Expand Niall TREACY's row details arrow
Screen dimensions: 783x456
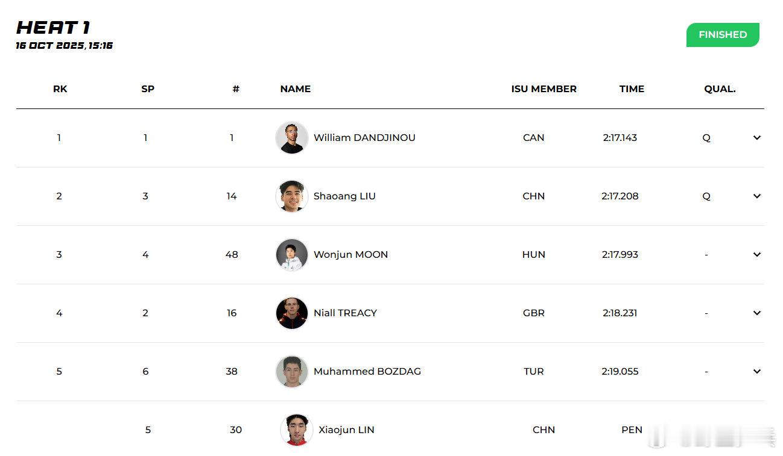tap(756, 313)
